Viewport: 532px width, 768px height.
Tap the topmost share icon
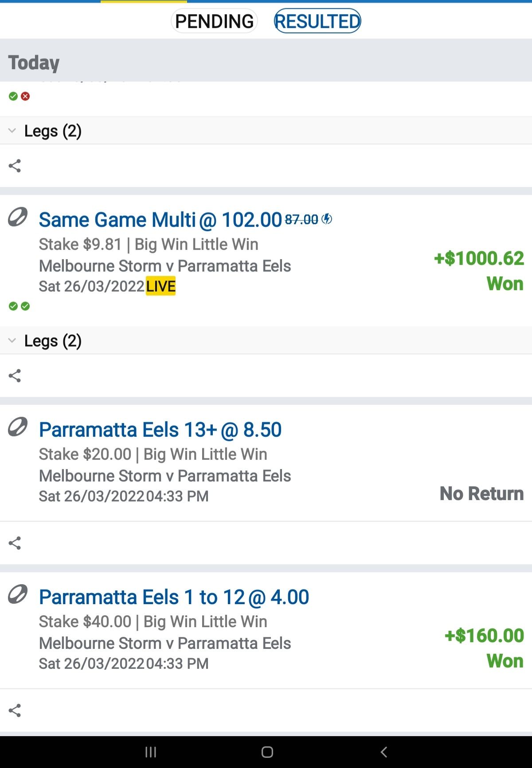click(15, 166)
